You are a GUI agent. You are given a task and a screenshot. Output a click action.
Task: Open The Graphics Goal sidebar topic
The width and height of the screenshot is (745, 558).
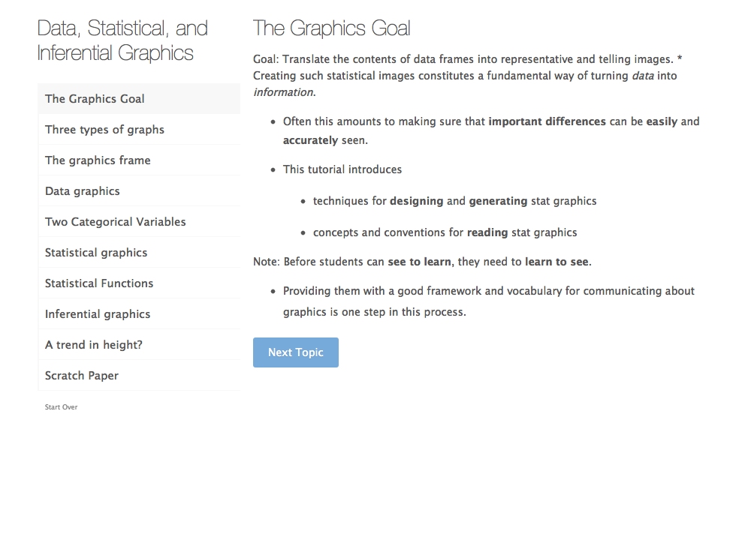[x=95, y=99]
